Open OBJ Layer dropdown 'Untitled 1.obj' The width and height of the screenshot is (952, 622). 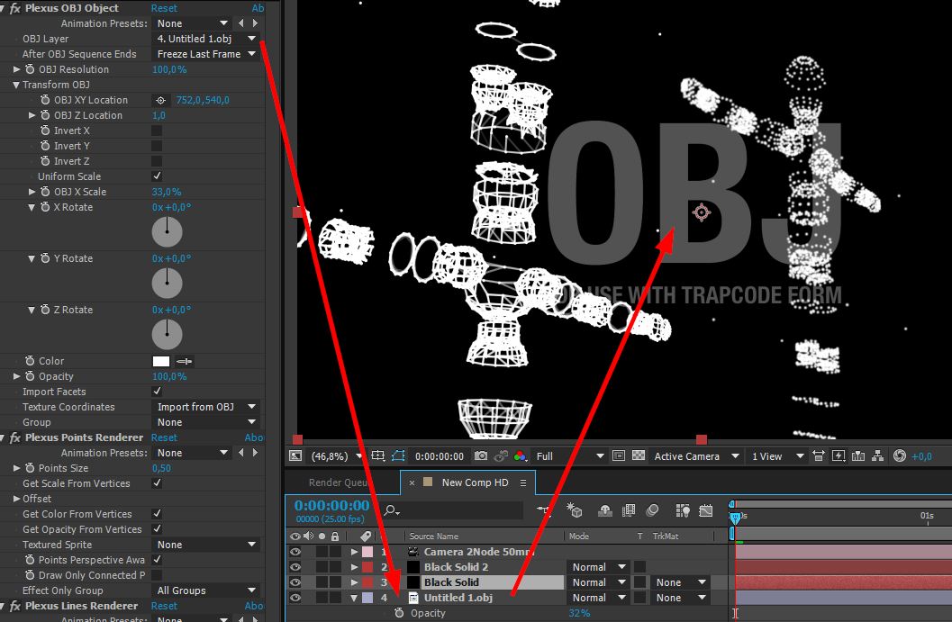pos(206,38)
